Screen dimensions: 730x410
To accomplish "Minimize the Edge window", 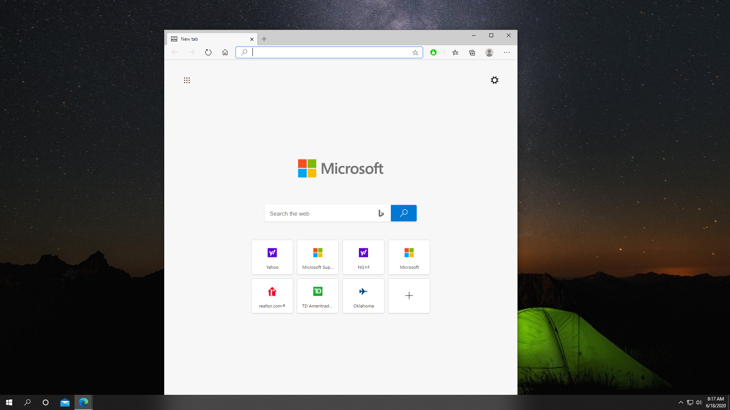I will 474,35.
